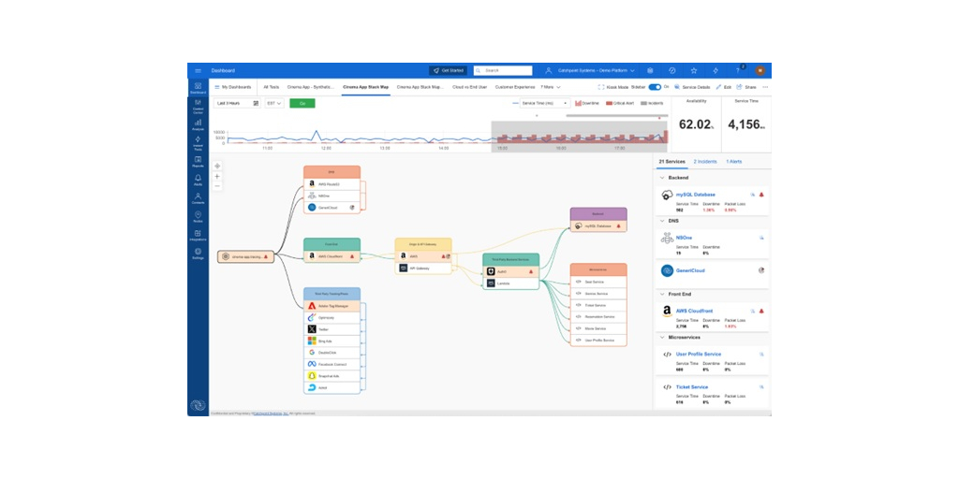Switch to the Cinema App - Synthetic tab

[x=311, y=87]
